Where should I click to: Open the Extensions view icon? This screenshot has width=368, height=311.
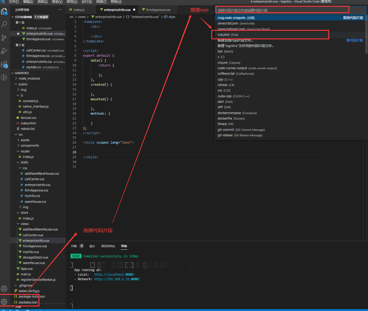click(x=4, y=64)
